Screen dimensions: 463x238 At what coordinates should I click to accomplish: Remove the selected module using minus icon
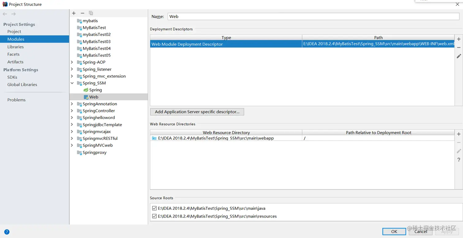82,13
